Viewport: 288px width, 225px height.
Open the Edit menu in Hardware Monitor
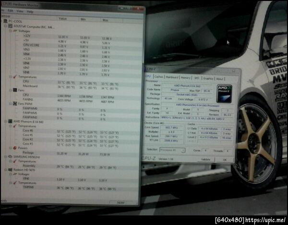click(11, 11)
